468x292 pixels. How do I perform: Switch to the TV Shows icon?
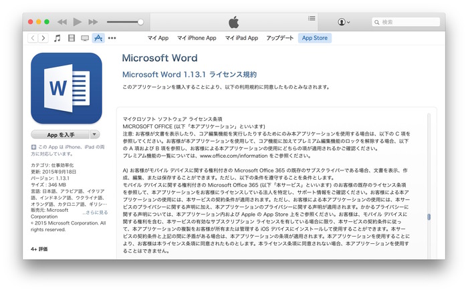[85, 38]
